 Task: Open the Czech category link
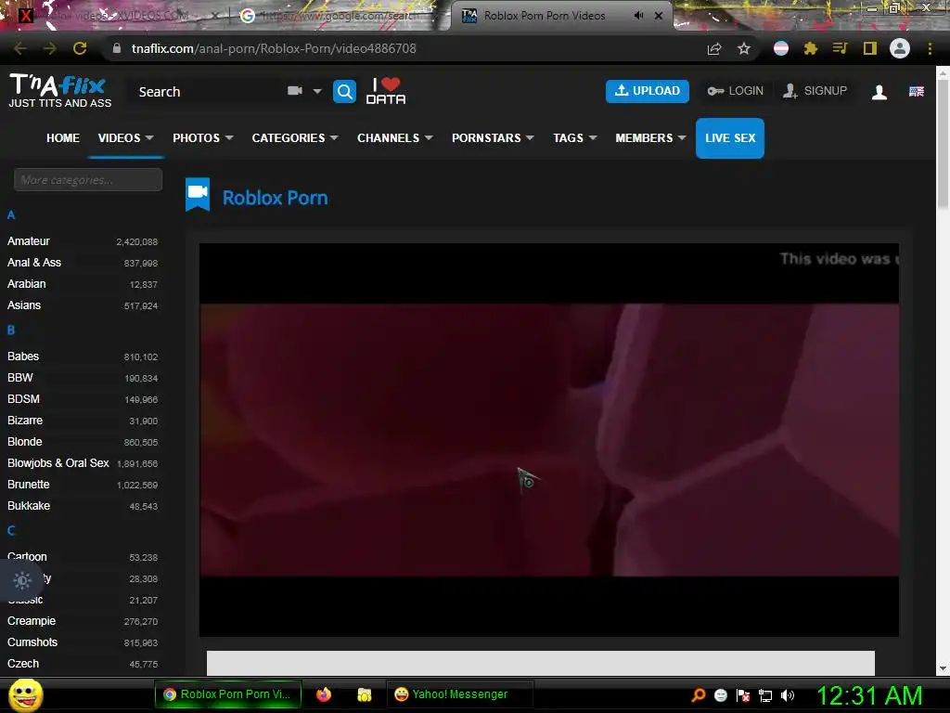[x=23, y=663]
